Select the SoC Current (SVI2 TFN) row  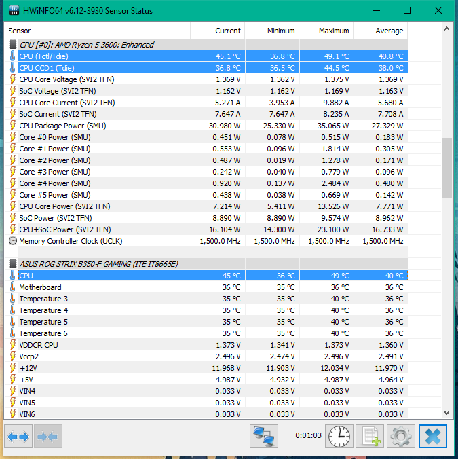(x=206, y=114)
